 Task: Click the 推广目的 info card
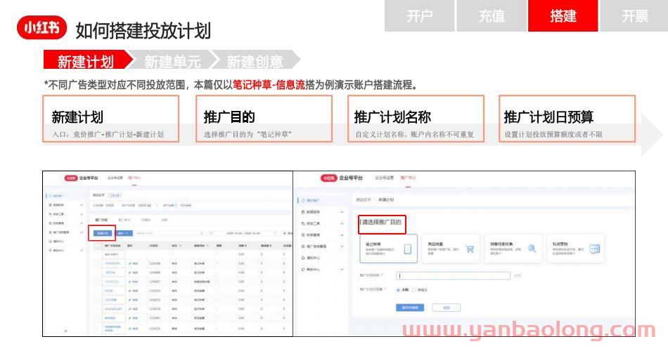click(x=264, y=119)
